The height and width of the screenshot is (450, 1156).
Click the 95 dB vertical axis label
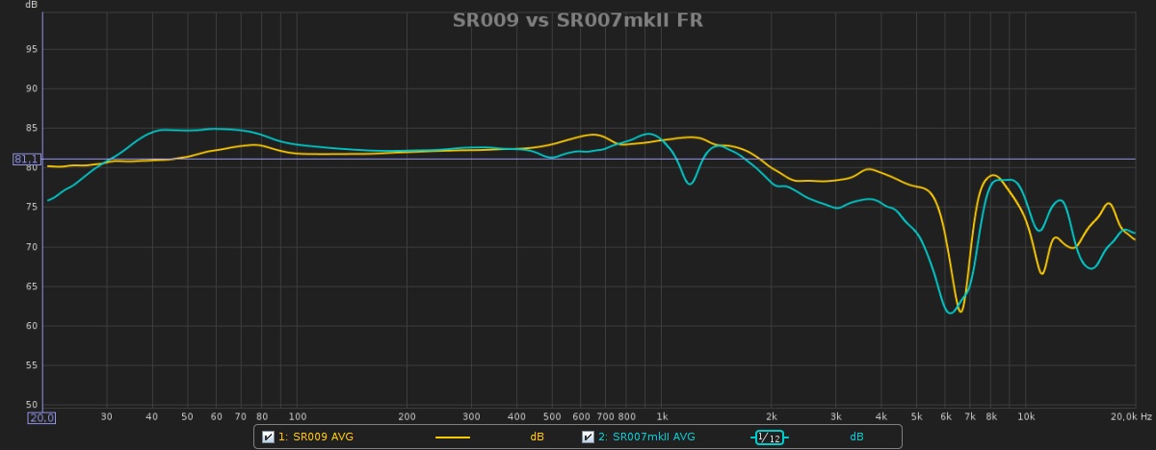[32, 49]
